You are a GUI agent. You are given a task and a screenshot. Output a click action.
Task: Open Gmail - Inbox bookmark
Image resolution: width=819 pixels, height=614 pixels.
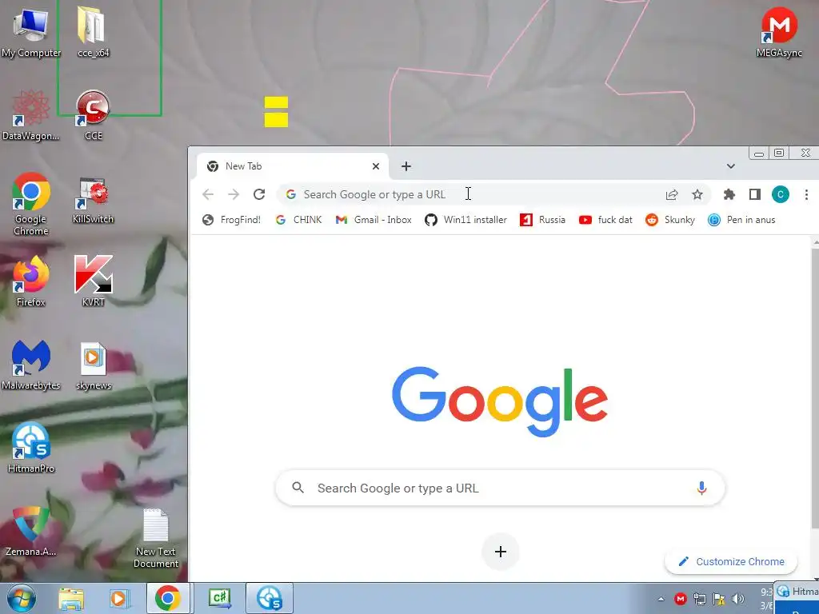coord(374,220)
